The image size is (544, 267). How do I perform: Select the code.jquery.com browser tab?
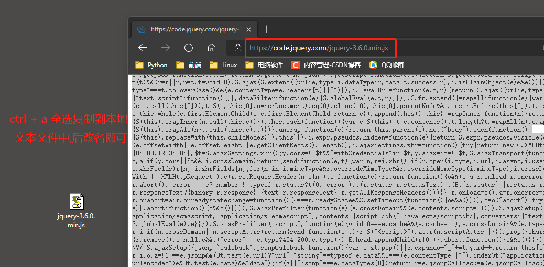pos(194,29)
